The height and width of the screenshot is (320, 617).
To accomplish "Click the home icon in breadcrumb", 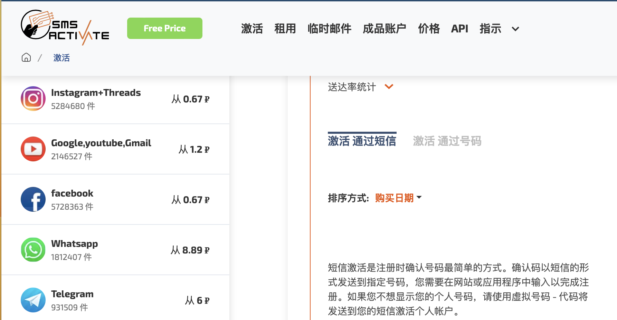I will 26,58.
